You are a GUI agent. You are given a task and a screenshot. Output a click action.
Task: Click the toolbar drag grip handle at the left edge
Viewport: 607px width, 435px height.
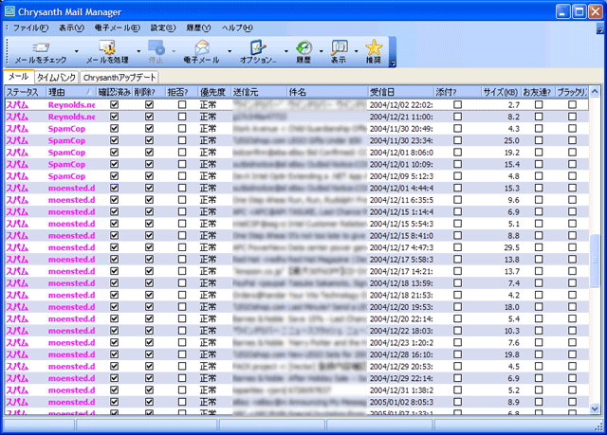(7, 51)
